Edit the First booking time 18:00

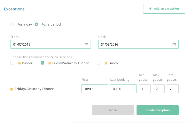[x=95, y=89]
